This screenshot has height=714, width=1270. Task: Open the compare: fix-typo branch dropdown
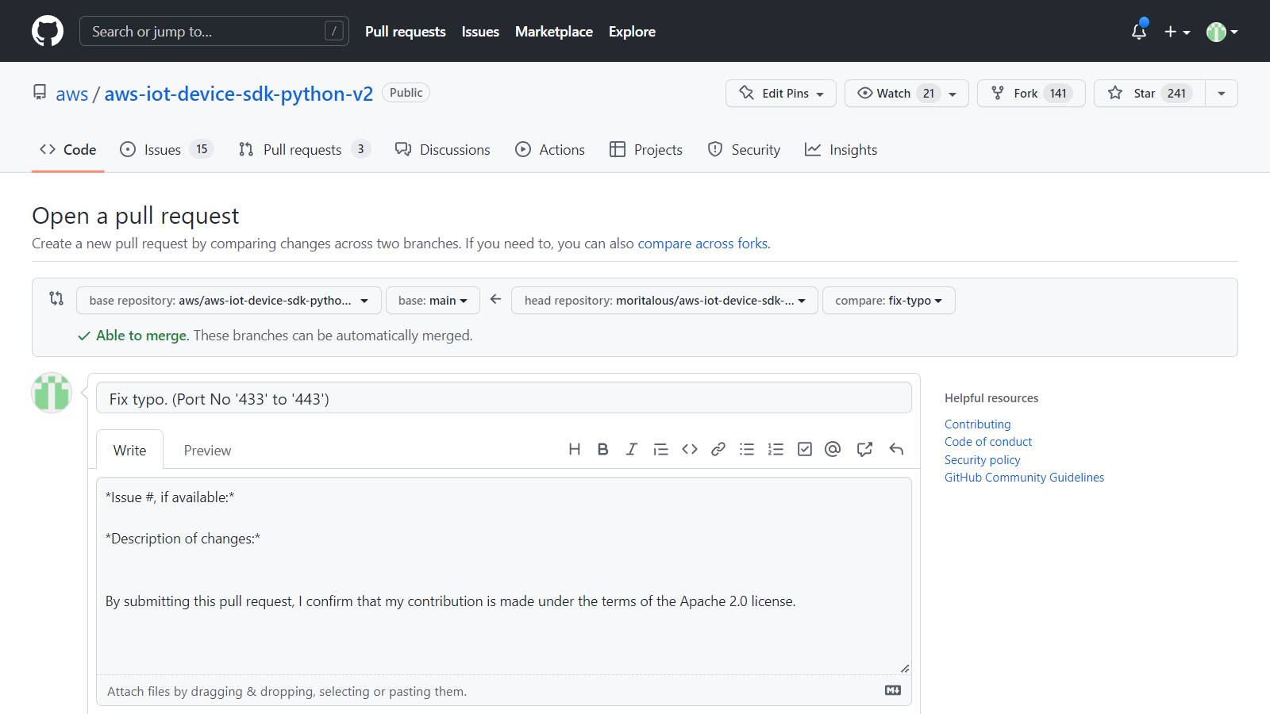[888, 301]
